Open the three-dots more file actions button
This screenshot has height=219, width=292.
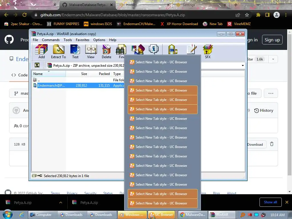271,93
